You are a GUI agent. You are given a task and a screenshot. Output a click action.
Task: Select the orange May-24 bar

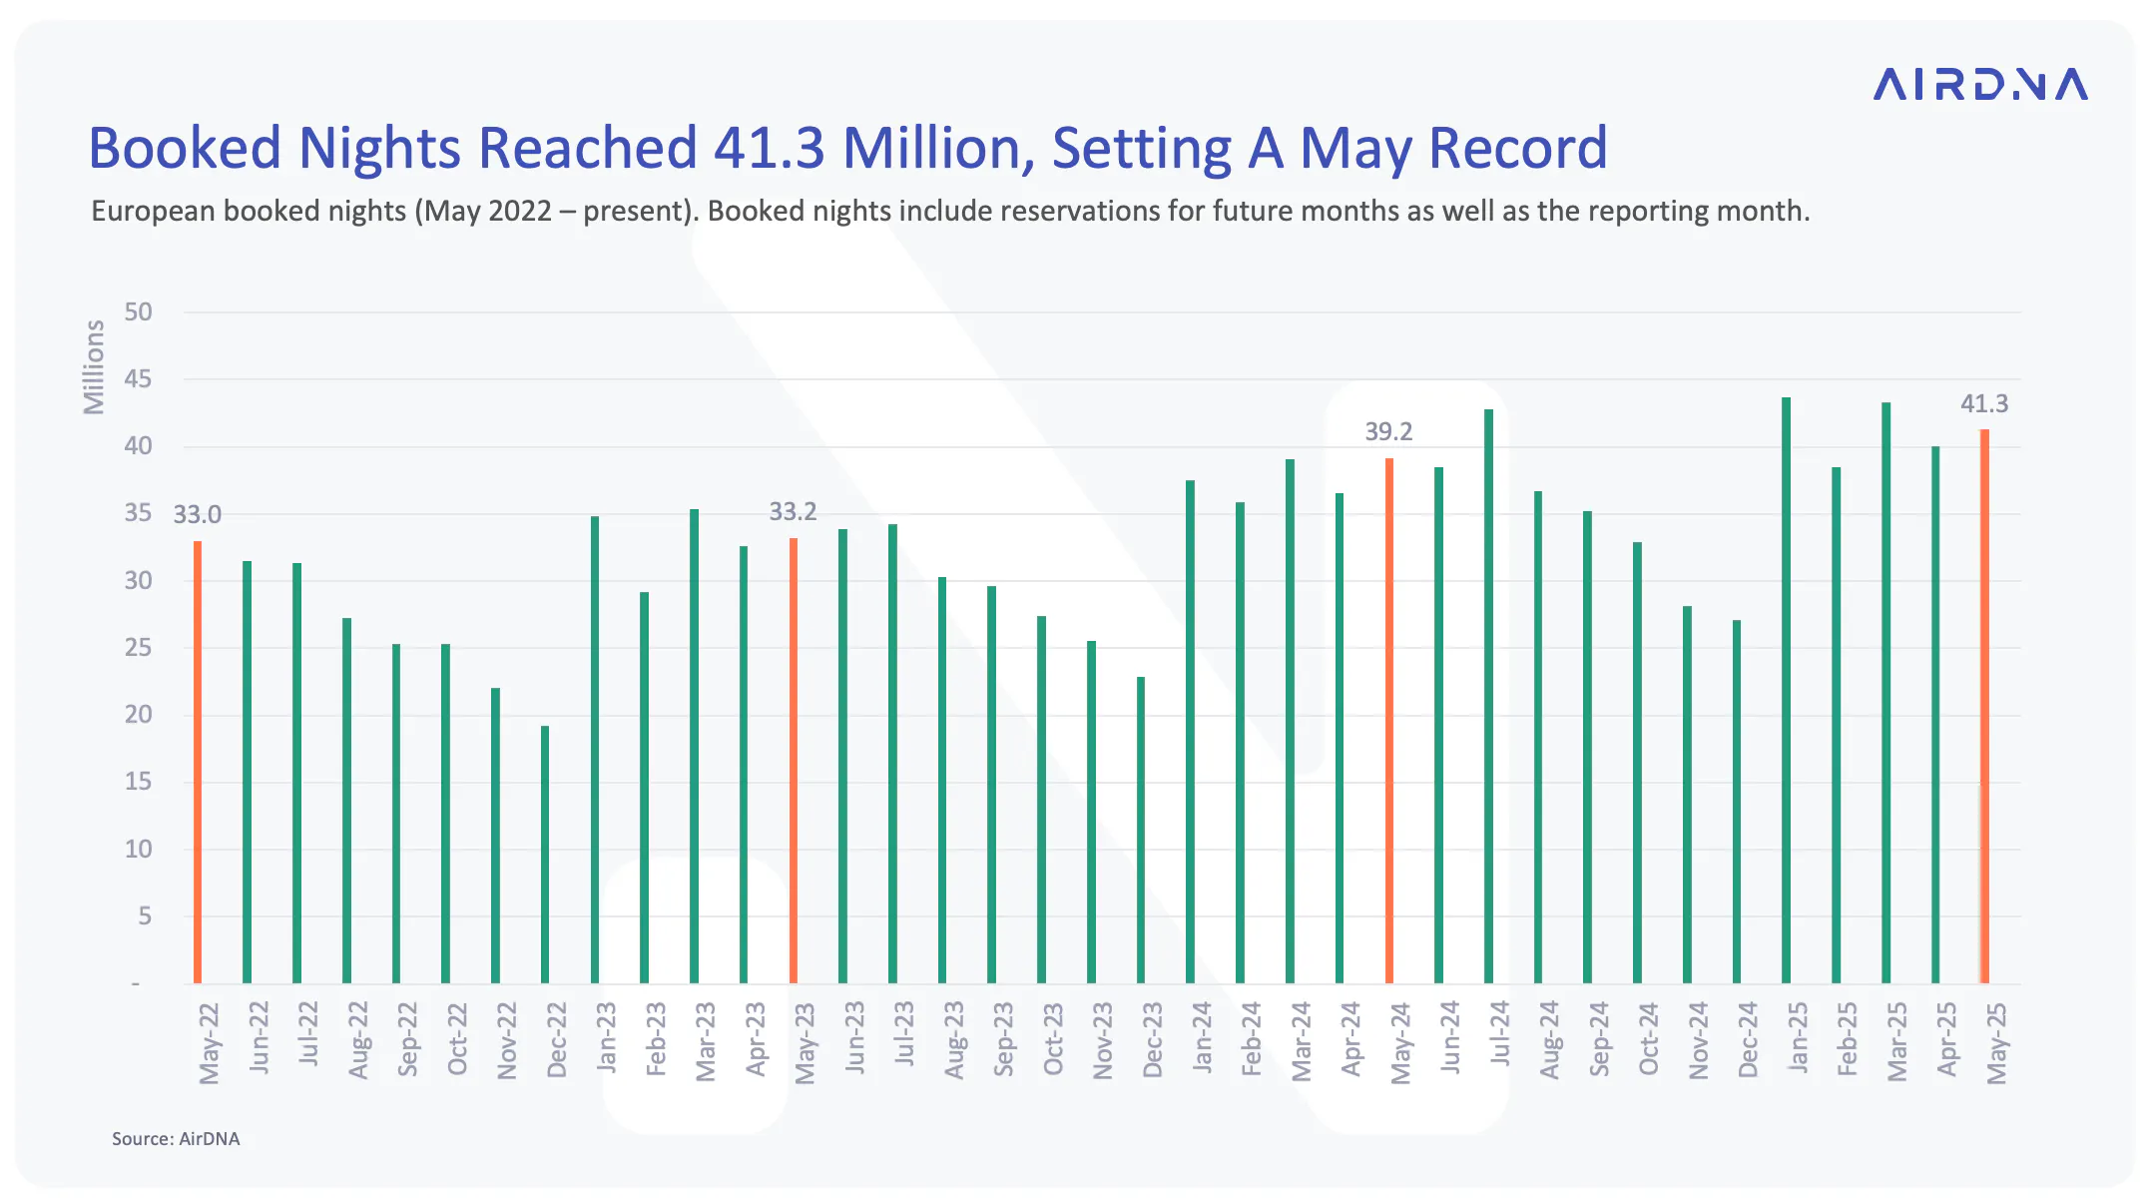point(1389,721)
